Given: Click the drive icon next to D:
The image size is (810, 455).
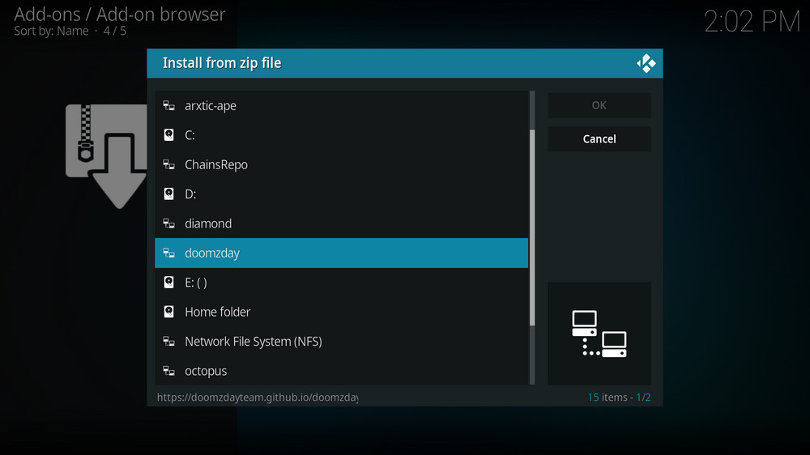Looking at the screenshot, I should tap(168, 194).
